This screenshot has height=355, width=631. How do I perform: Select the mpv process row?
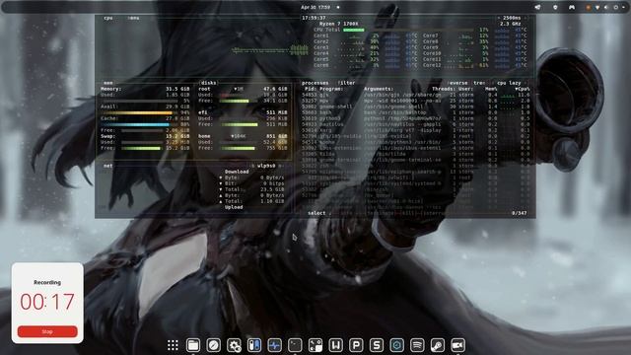pyautogui.click(x=416, y=101)
